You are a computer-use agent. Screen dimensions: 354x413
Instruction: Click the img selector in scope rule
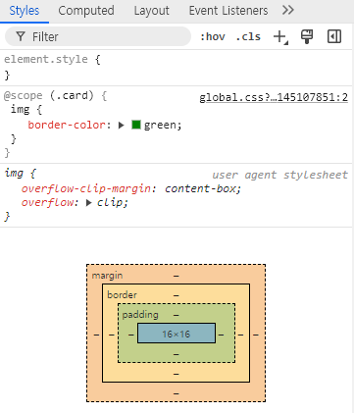pos(20,109)
